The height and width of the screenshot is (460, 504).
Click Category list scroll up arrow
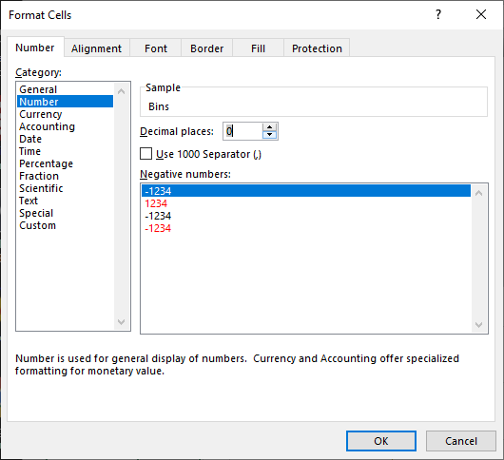coord(121,91)
